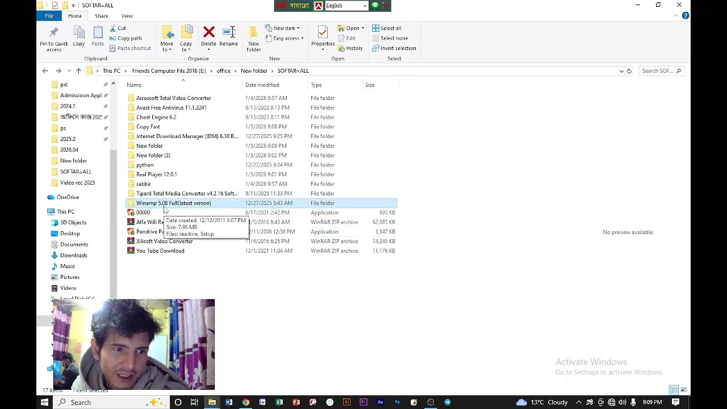
Task: Select the Home ribbon tab
Action: pos(75,16)
